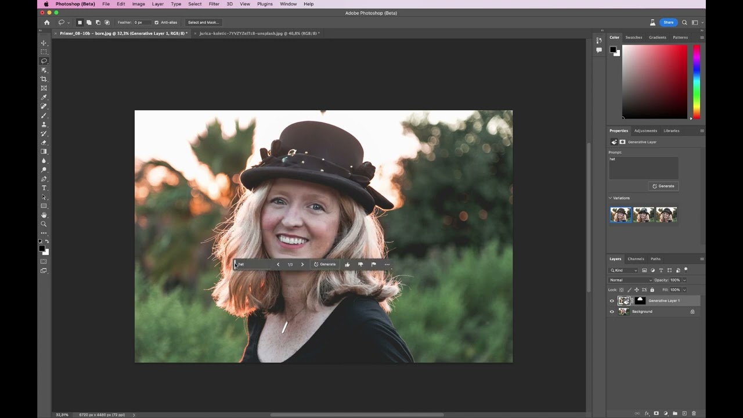Toggle Lock all padlock icon

(652, 290)
